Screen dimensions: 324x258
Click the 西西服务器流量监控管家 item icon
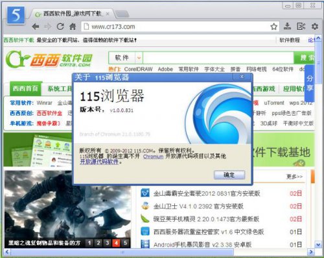tap(145, 231)
